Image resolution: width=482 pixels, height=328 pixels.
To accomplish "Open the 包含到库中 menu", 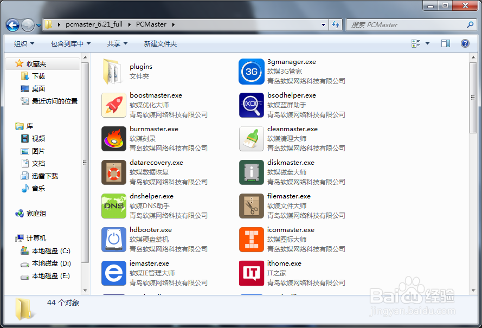I will [x=70, y=44].
